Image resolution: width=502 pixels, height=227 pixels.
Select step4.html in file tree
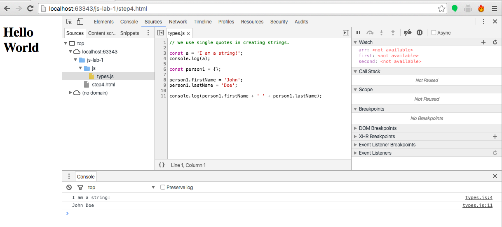103,85
